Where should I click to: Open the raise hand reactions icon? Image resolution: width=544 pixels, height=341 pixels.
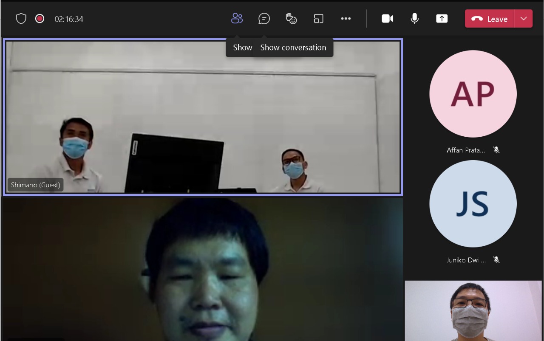click(291, 19)
